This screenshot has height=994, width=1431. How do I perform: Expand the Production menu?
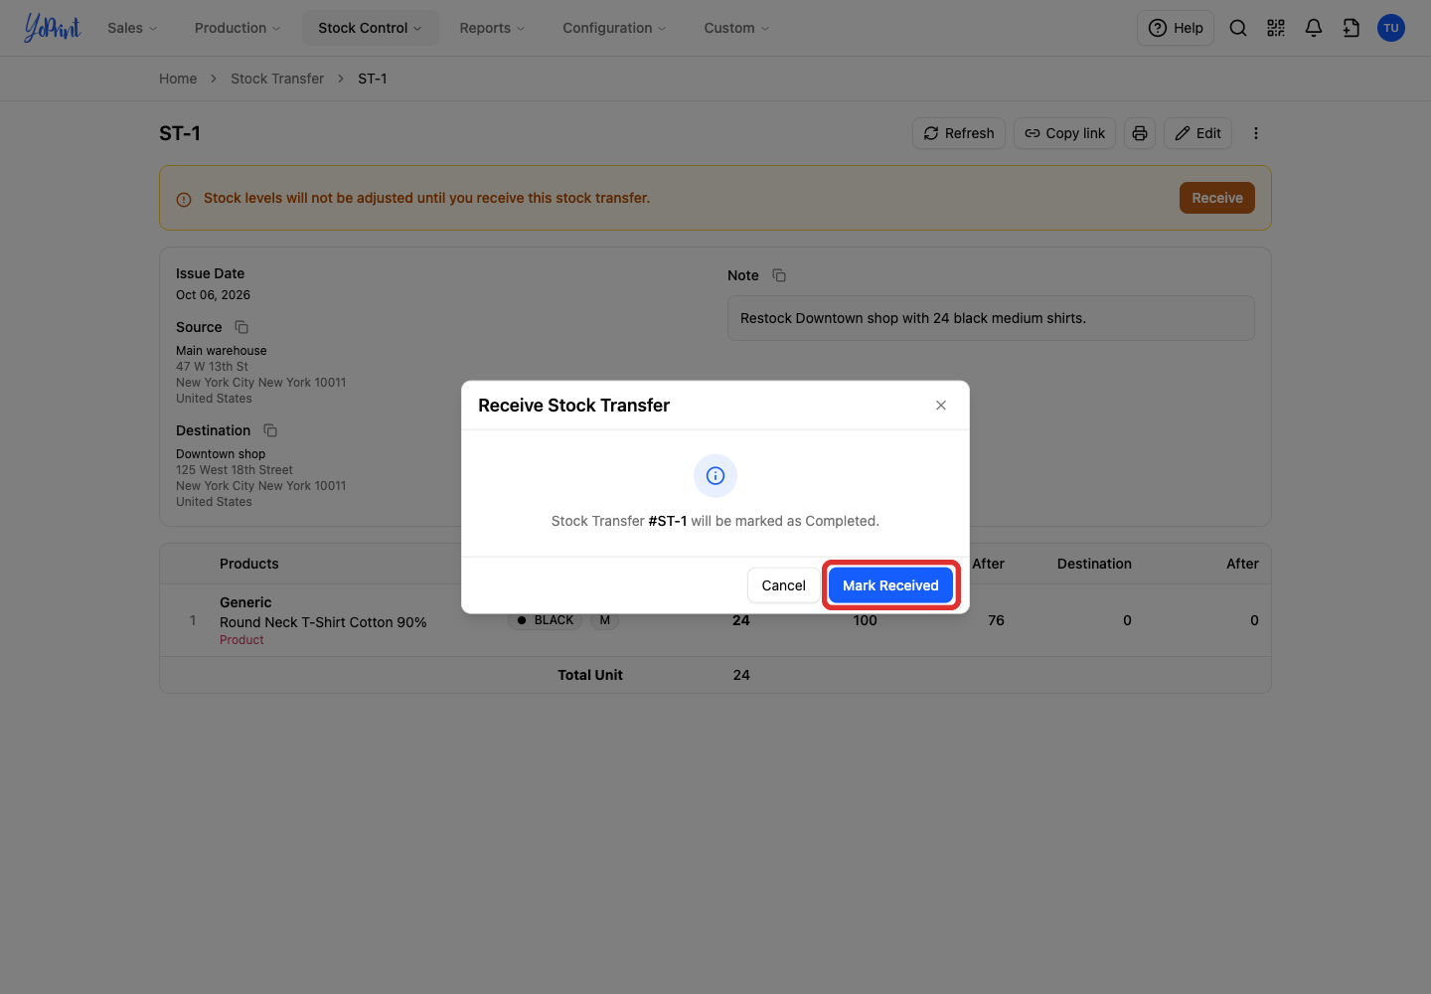pos(238,28)
